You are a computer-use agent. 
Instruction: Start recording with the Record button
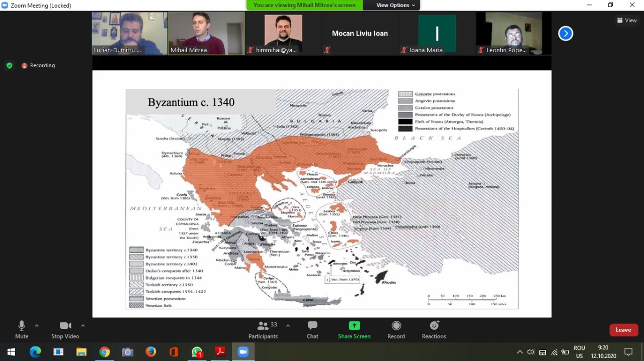pos(396,330)
